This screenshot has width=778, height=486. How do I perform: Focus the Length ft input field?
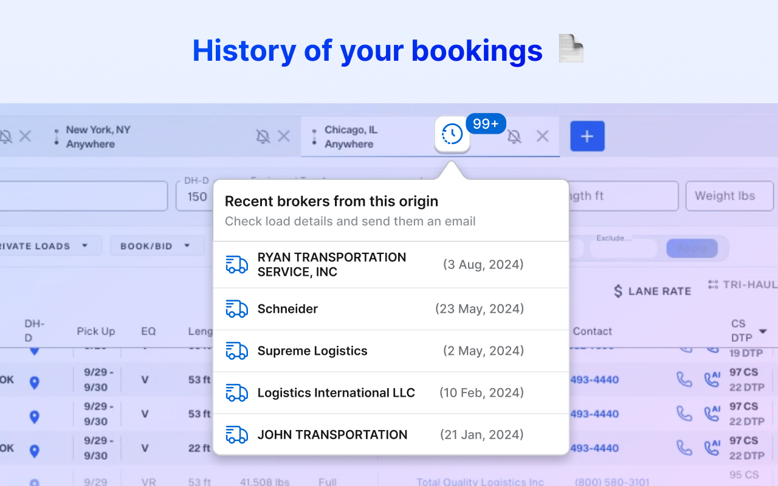click(x=623, y=196)
